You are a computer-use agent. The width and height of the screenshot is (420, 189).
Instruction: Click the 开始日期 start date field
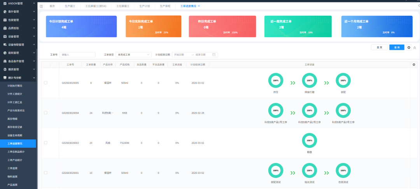pos(181,54)
